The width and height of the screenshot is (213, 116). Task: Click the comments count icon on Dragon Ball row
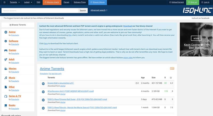point(136,83)
